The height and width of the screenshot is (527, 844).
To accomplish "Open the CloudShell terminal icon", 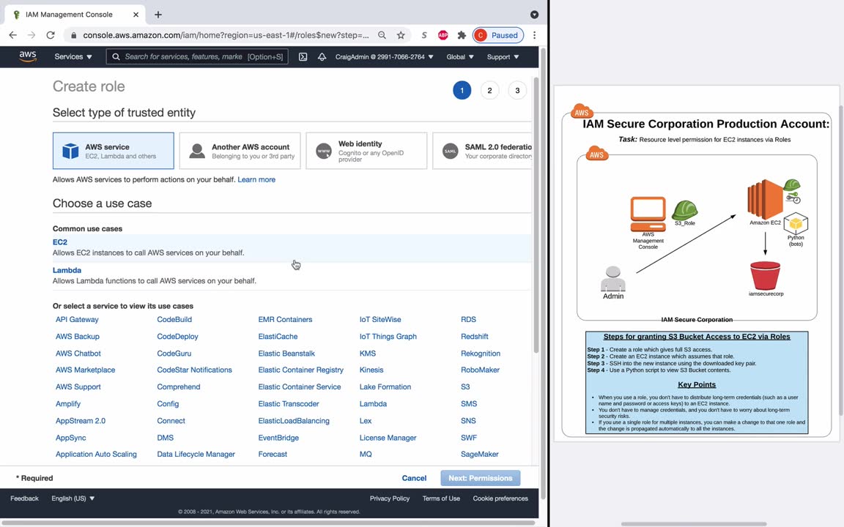I will (303, 56).
